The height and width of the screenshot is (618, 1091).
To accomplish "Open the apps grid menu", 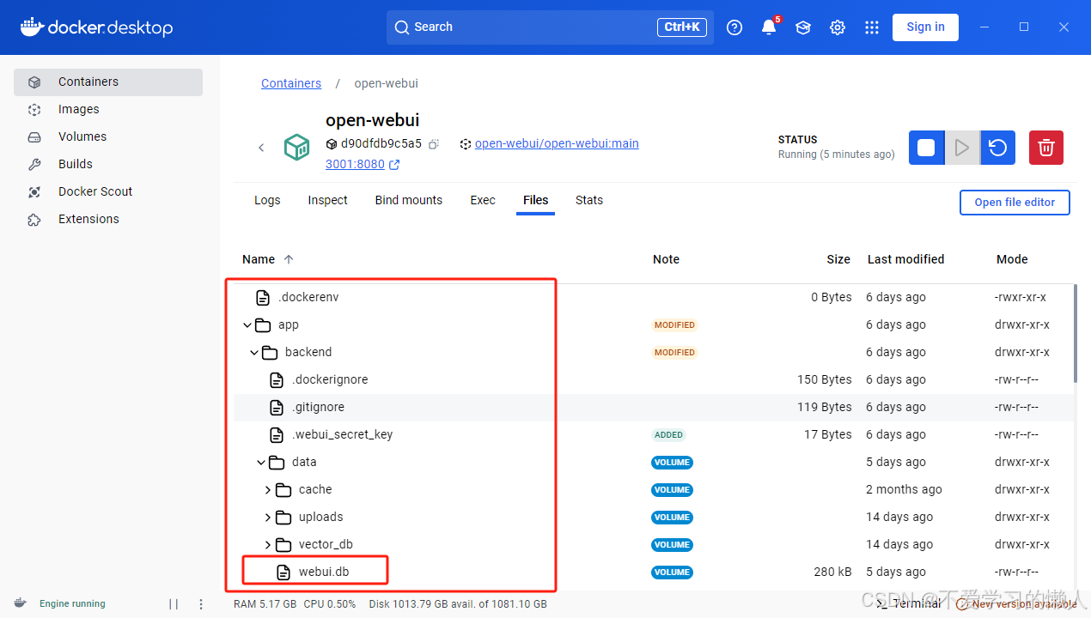I will coord(872,27).
